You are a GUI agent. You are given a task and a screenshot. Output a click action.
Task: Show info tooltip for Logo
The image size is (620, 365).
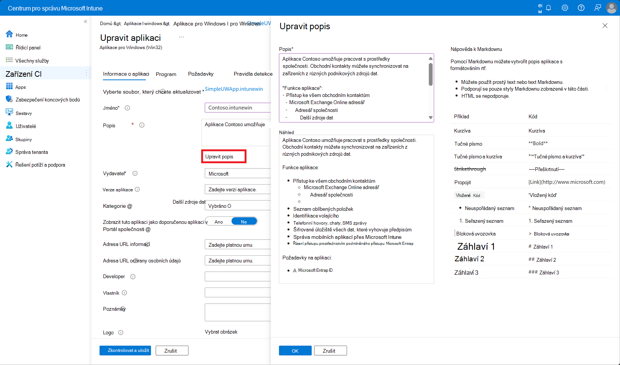[x=121, y=332]
